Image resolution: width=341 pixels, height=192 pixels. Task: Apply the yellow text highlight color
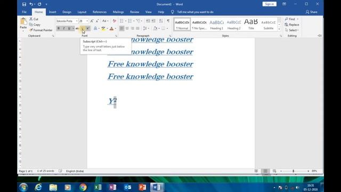coord(103,28)
